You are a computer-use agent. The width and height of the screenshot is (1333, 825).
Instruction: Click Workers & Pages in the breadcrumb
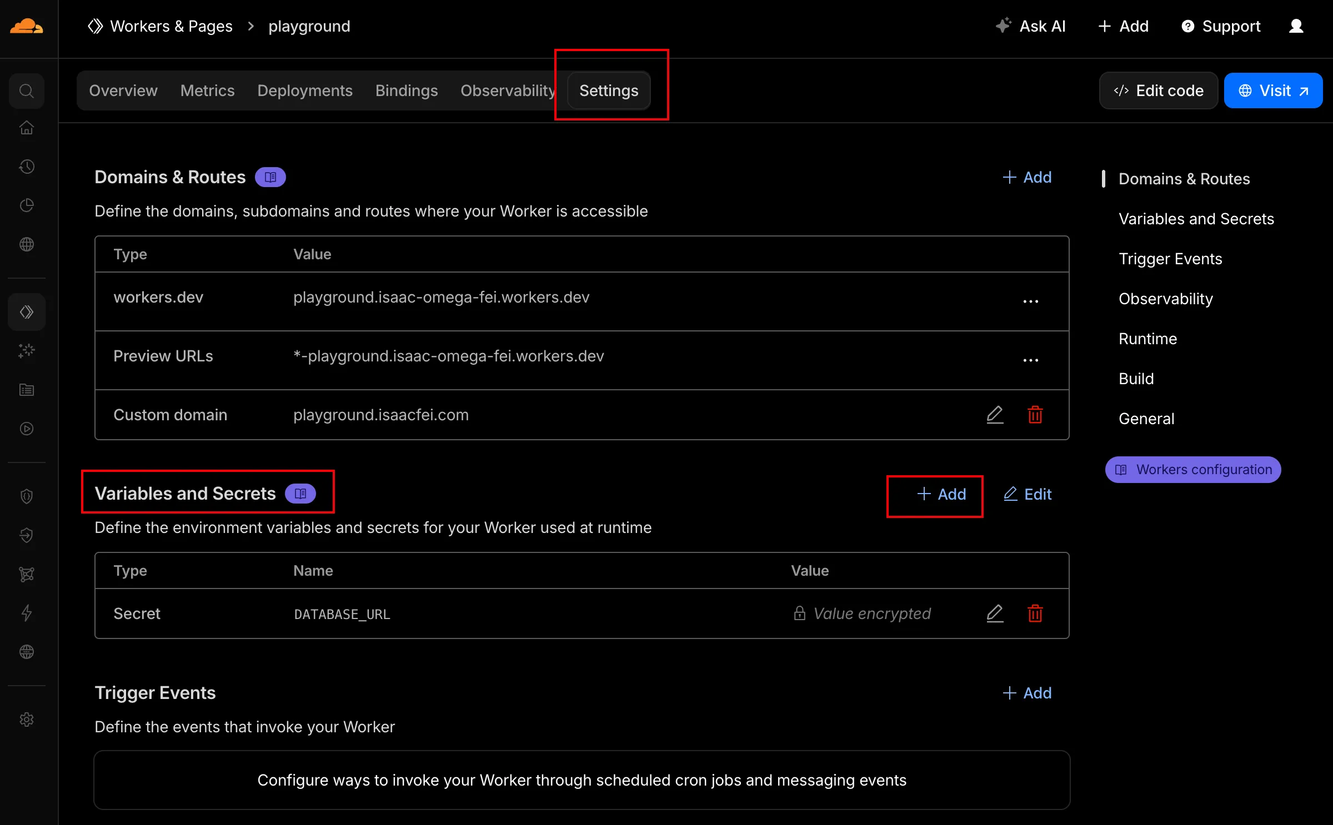pos(171,26)
